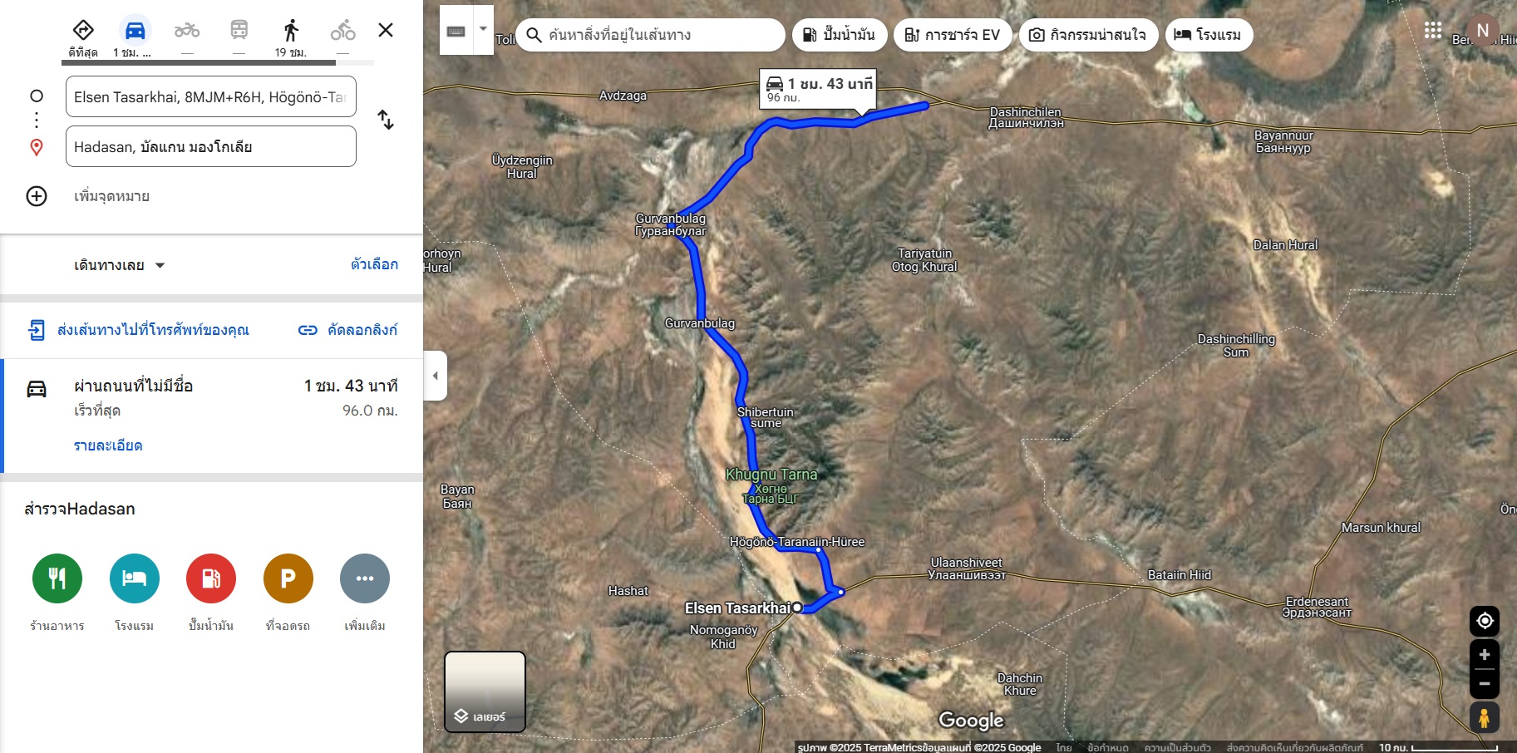1517x753 pixels.
Task: Zoom in the map with plus
Action: pos(1485,655)
